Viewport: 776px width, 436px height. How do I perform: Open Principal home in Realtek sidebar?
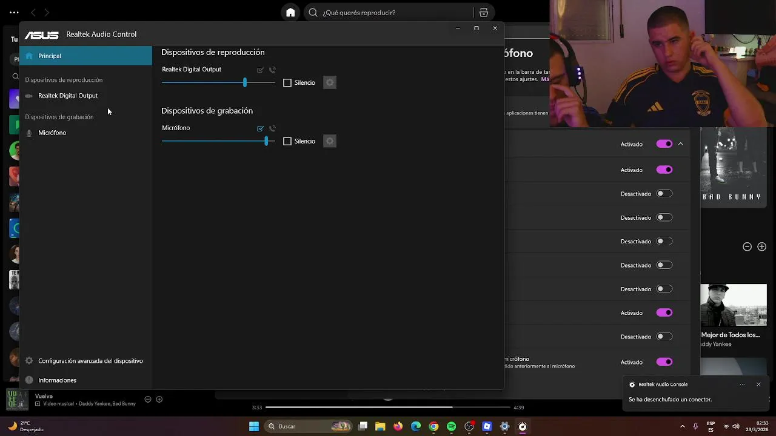click(x=85, y=56)
